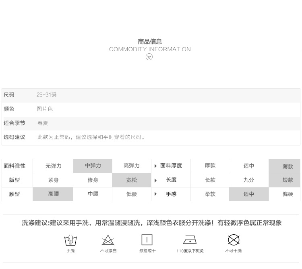The image size is (302, 269).
Task: Click the arrow beside 面料厚度
Action: (155, 166)
